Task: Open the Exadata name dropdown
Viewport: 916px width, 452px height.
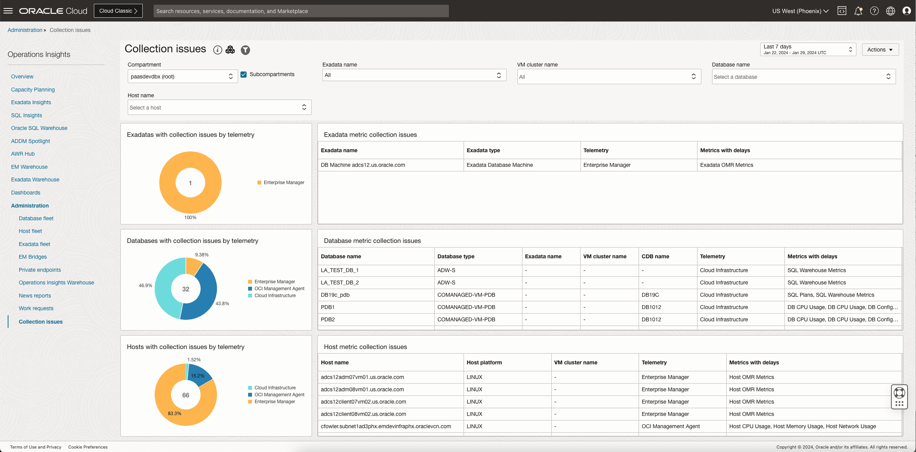Action: [414, 75]
